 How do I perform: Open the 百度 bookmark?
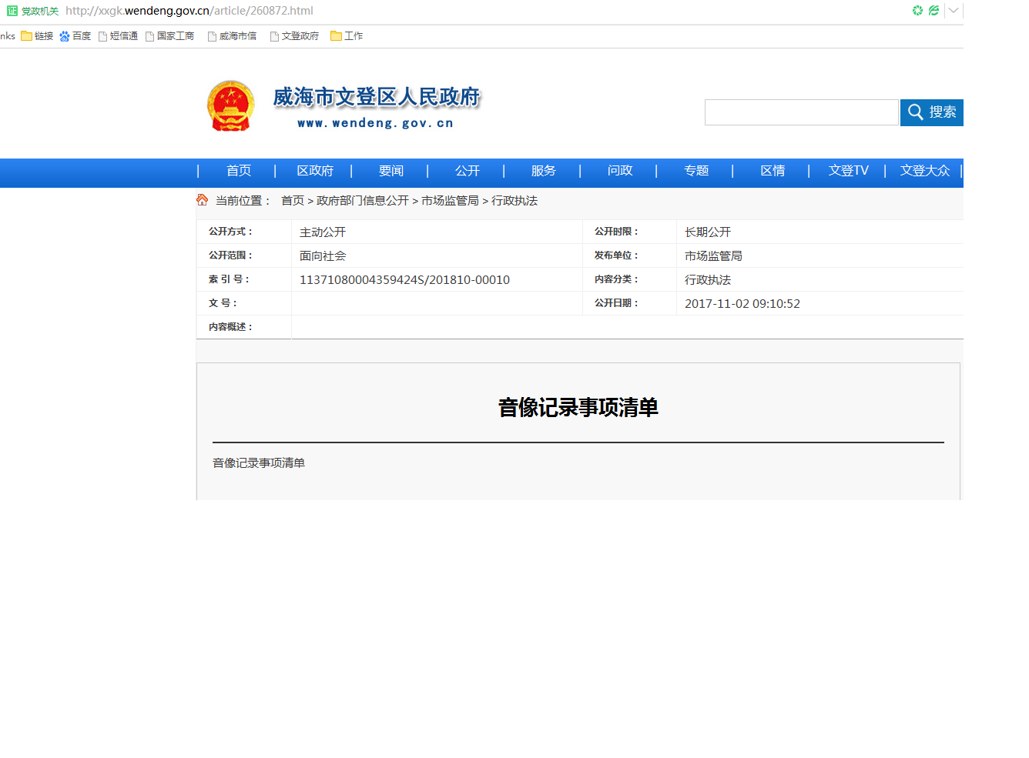[x=75, y=36]
